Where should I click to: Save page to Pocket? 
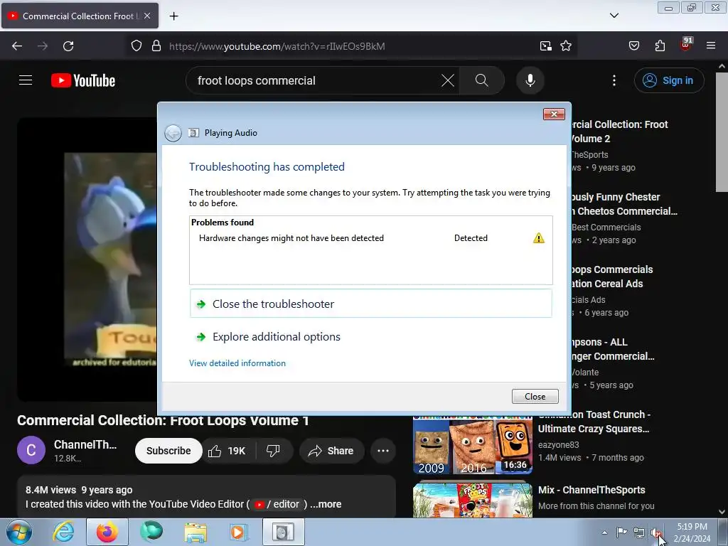pos(634,46)
